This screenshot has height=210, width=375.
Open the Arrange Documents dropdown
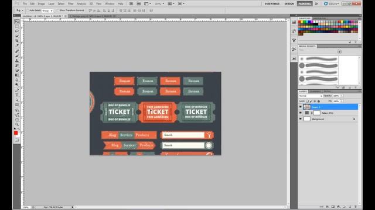coord(172,4)
